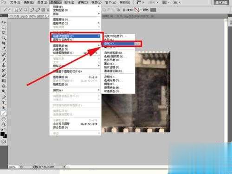This screenshot has width=232, height=174.
Task: Click 拼合图像 in Layer menu
Action: point(76,128)
